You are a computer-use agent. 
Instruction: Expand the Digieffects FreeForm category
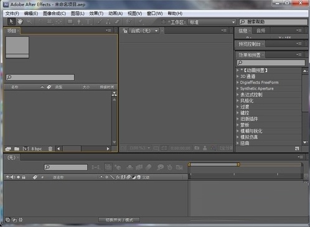coord(238,82)
